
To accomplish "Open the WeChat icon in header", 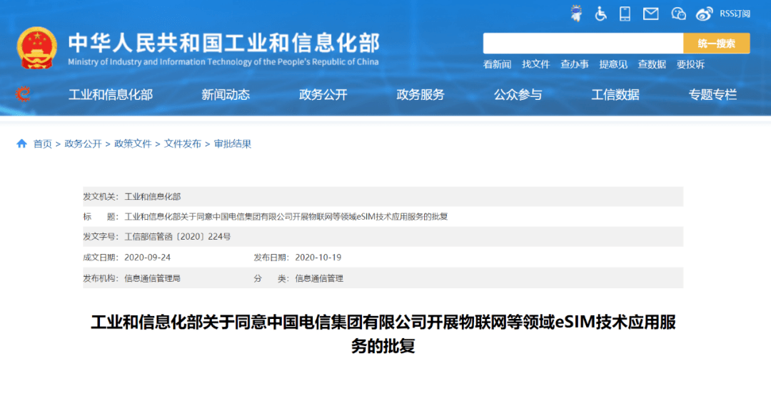I will tap(679, 14).
